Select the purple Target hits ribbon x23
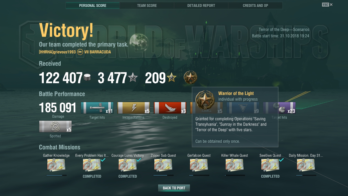The image size is (348, 196). [279, 108]
